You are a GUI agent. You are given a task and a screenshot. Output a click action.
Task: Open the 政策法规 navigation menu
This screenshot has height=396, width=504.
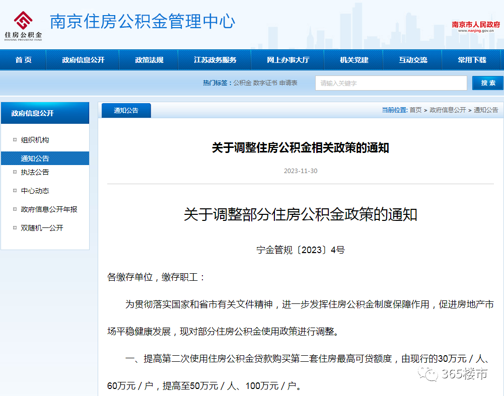148,60
